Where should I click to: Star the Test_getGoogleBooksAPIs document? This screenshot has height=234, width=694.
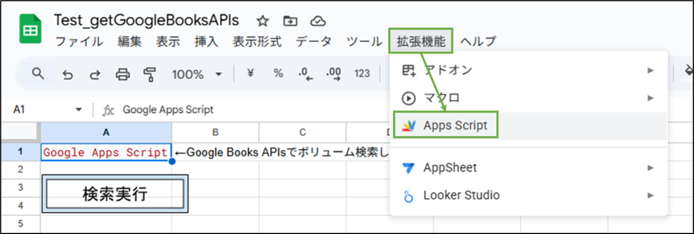[263, 21]
